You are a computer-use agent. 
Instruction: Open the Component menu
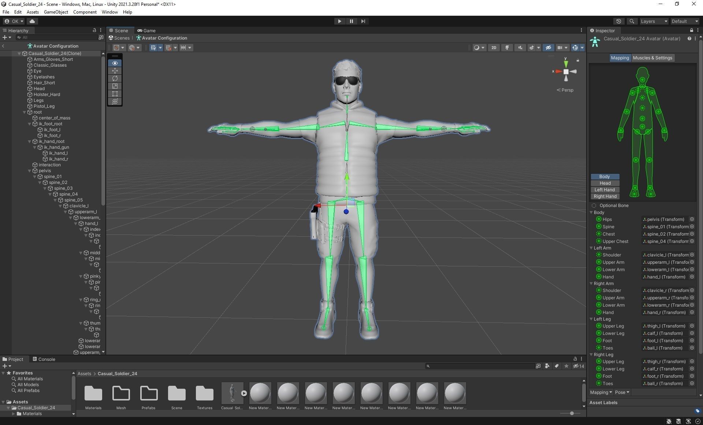tap(85, 12)
